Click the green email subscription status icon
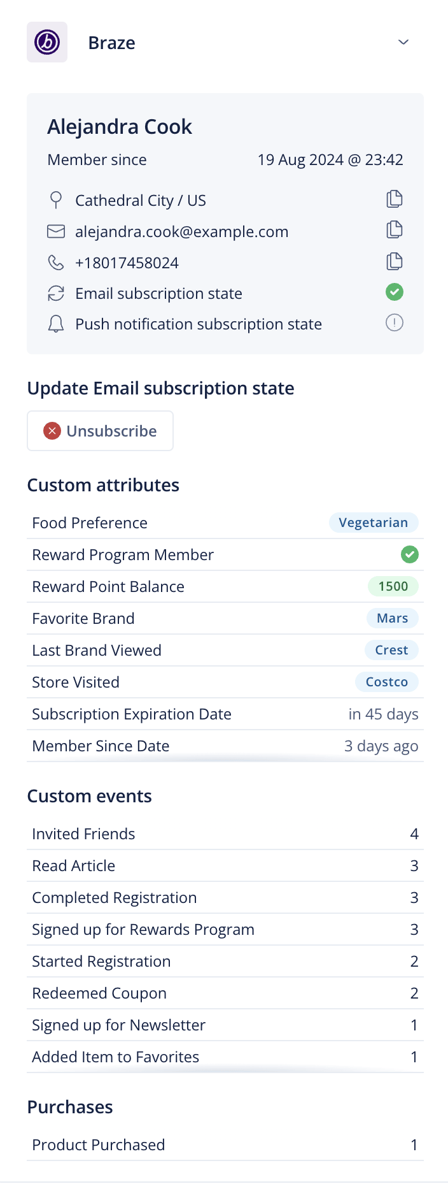 point(395,292)
